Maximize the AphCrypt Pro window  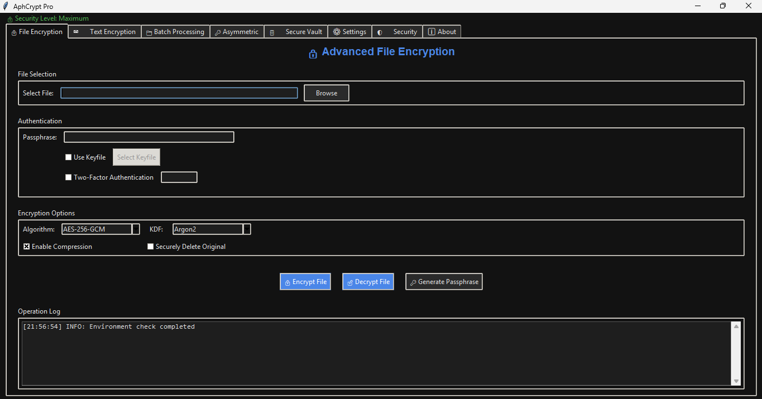pos(723,6)
